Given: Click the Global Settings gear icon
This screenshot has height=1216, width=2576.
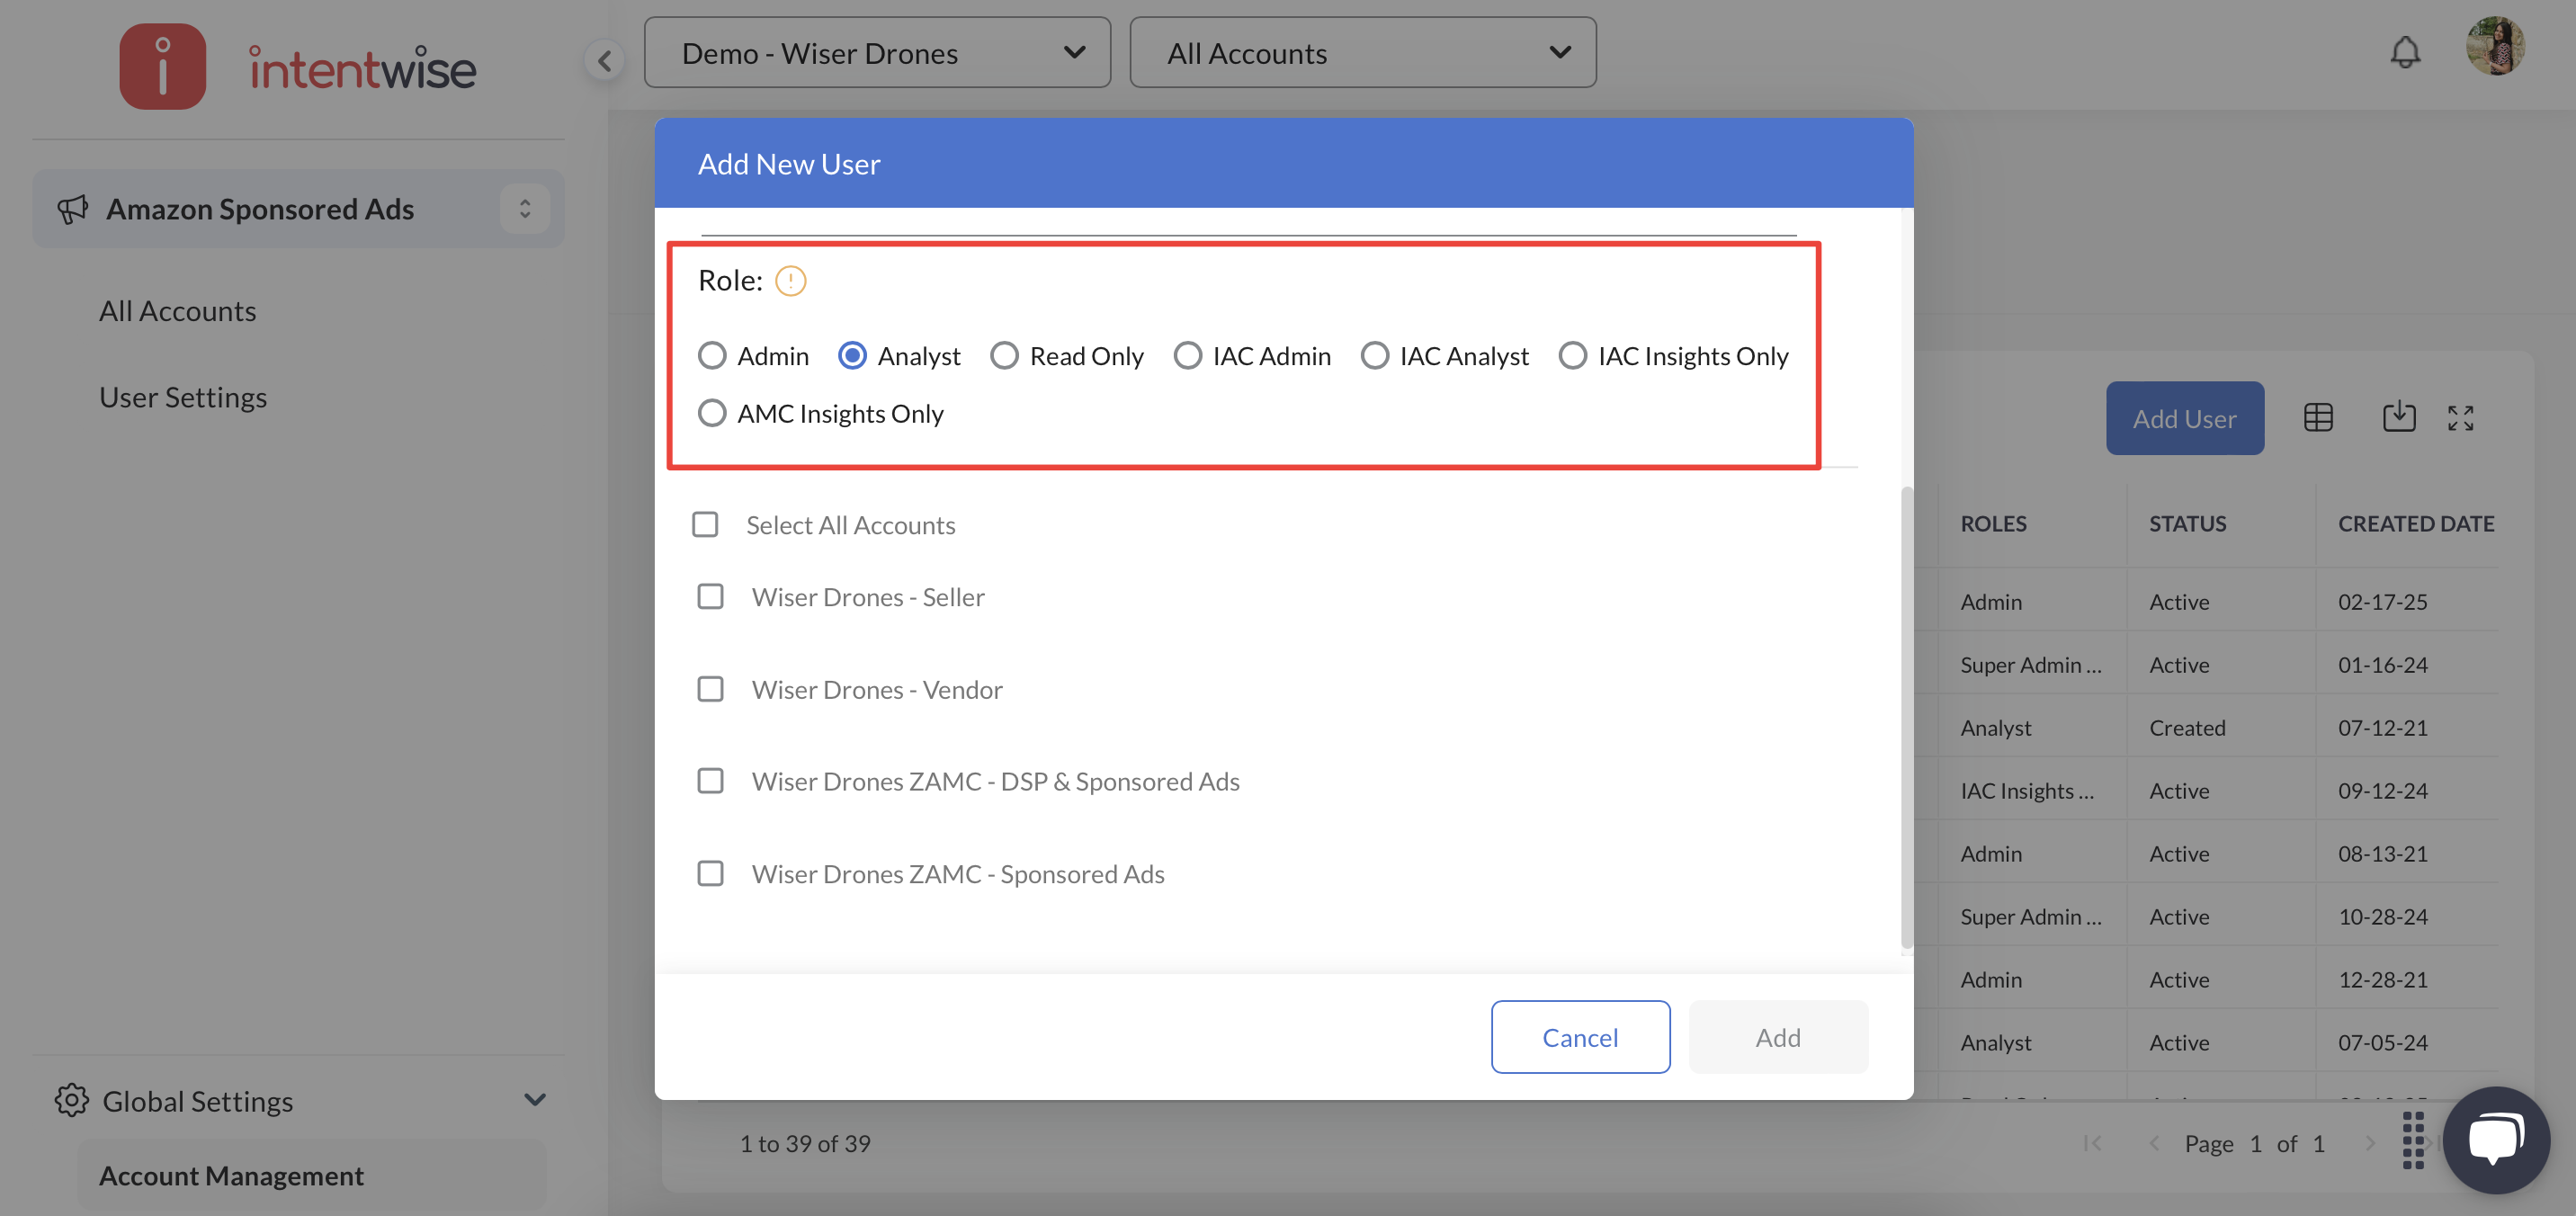Looking at the screenshot, I should coord(71,1100).
